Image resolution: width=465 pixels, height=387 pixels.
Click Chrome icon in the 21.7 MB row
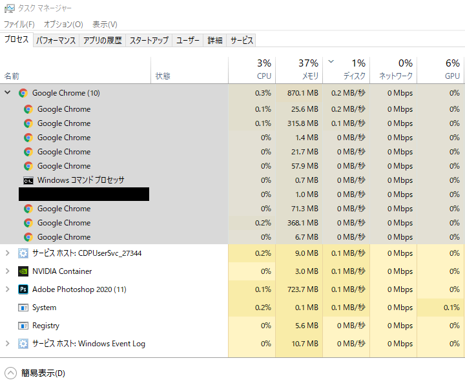pyautogui.click(x=28, y=152)
